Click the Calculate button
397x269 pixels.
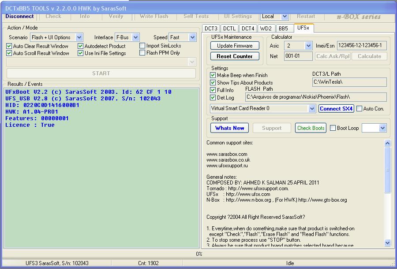pos(369,56)
